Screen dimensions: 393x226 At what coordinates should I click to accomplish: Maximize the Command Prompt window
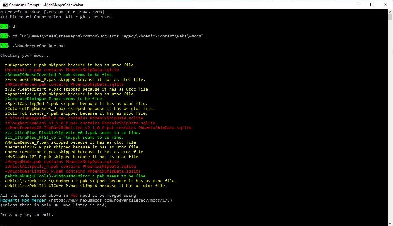tap(372, 5)
